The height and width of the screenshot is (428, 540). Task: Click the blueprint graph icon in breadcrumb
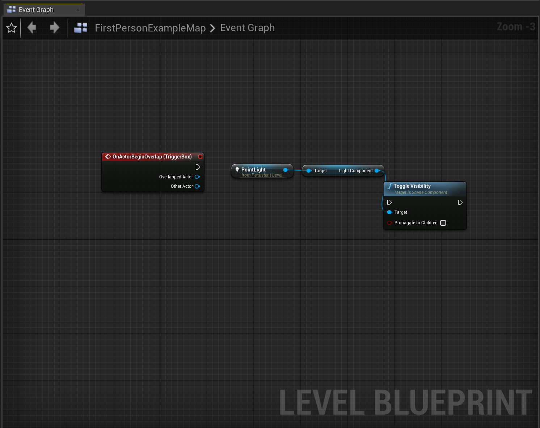click(x=81, y=28)
